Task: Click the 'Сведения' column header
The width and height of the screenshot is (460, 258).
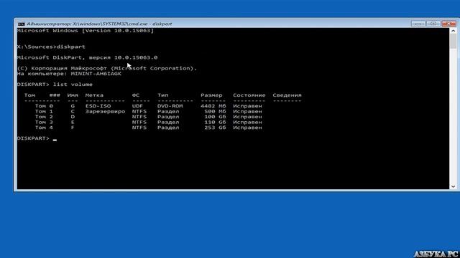Action: click(287, 95)
